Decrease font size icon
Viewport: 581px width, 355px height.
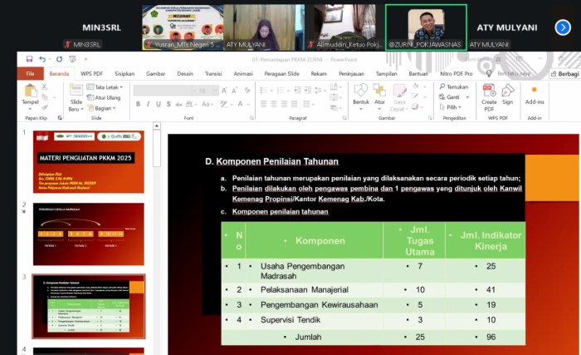[x=235, y=91]
